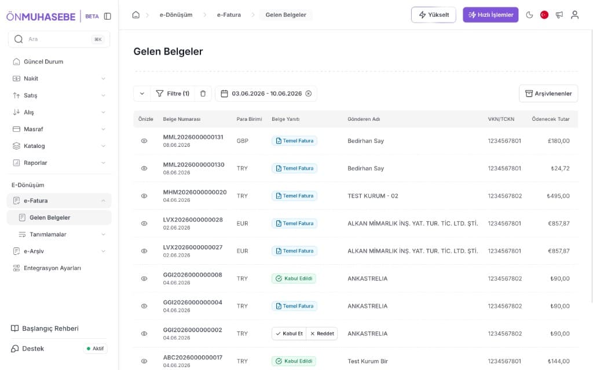This screenshot has width=593, height=370.
Task: Preview document GGI2026000000008
Action: point(144,279)
